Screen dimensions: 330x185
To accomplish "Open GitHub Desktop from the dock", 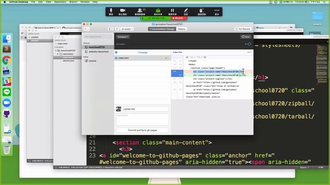I will coord(7,114).
